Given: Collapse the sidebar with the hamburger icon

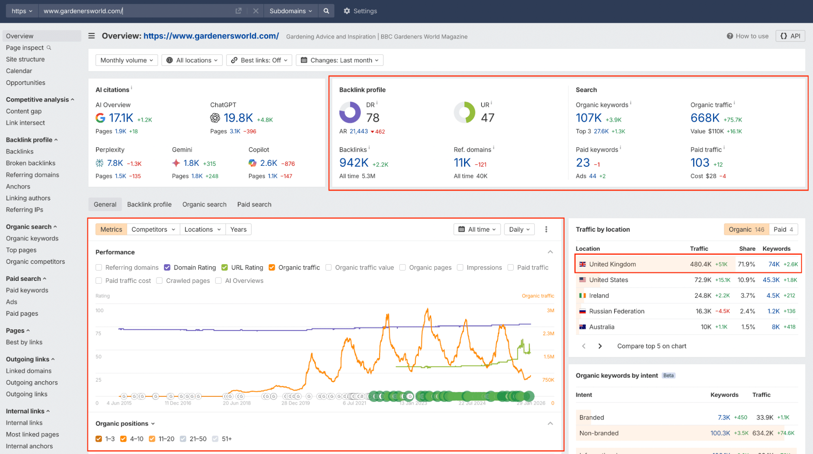Looking at the screenshot, I should pyautogui.click(x=92, y=36).
